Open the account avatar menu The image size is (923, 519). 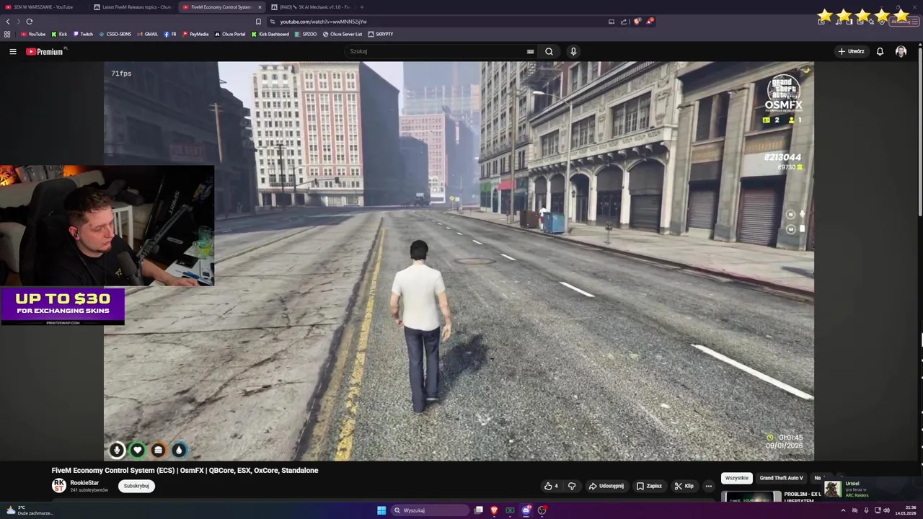[x=901, y=51]
